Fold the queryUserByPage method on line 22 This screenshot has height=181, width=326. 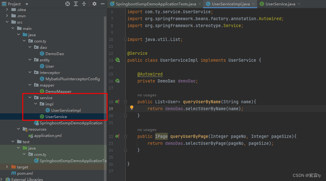pos(125,136)
